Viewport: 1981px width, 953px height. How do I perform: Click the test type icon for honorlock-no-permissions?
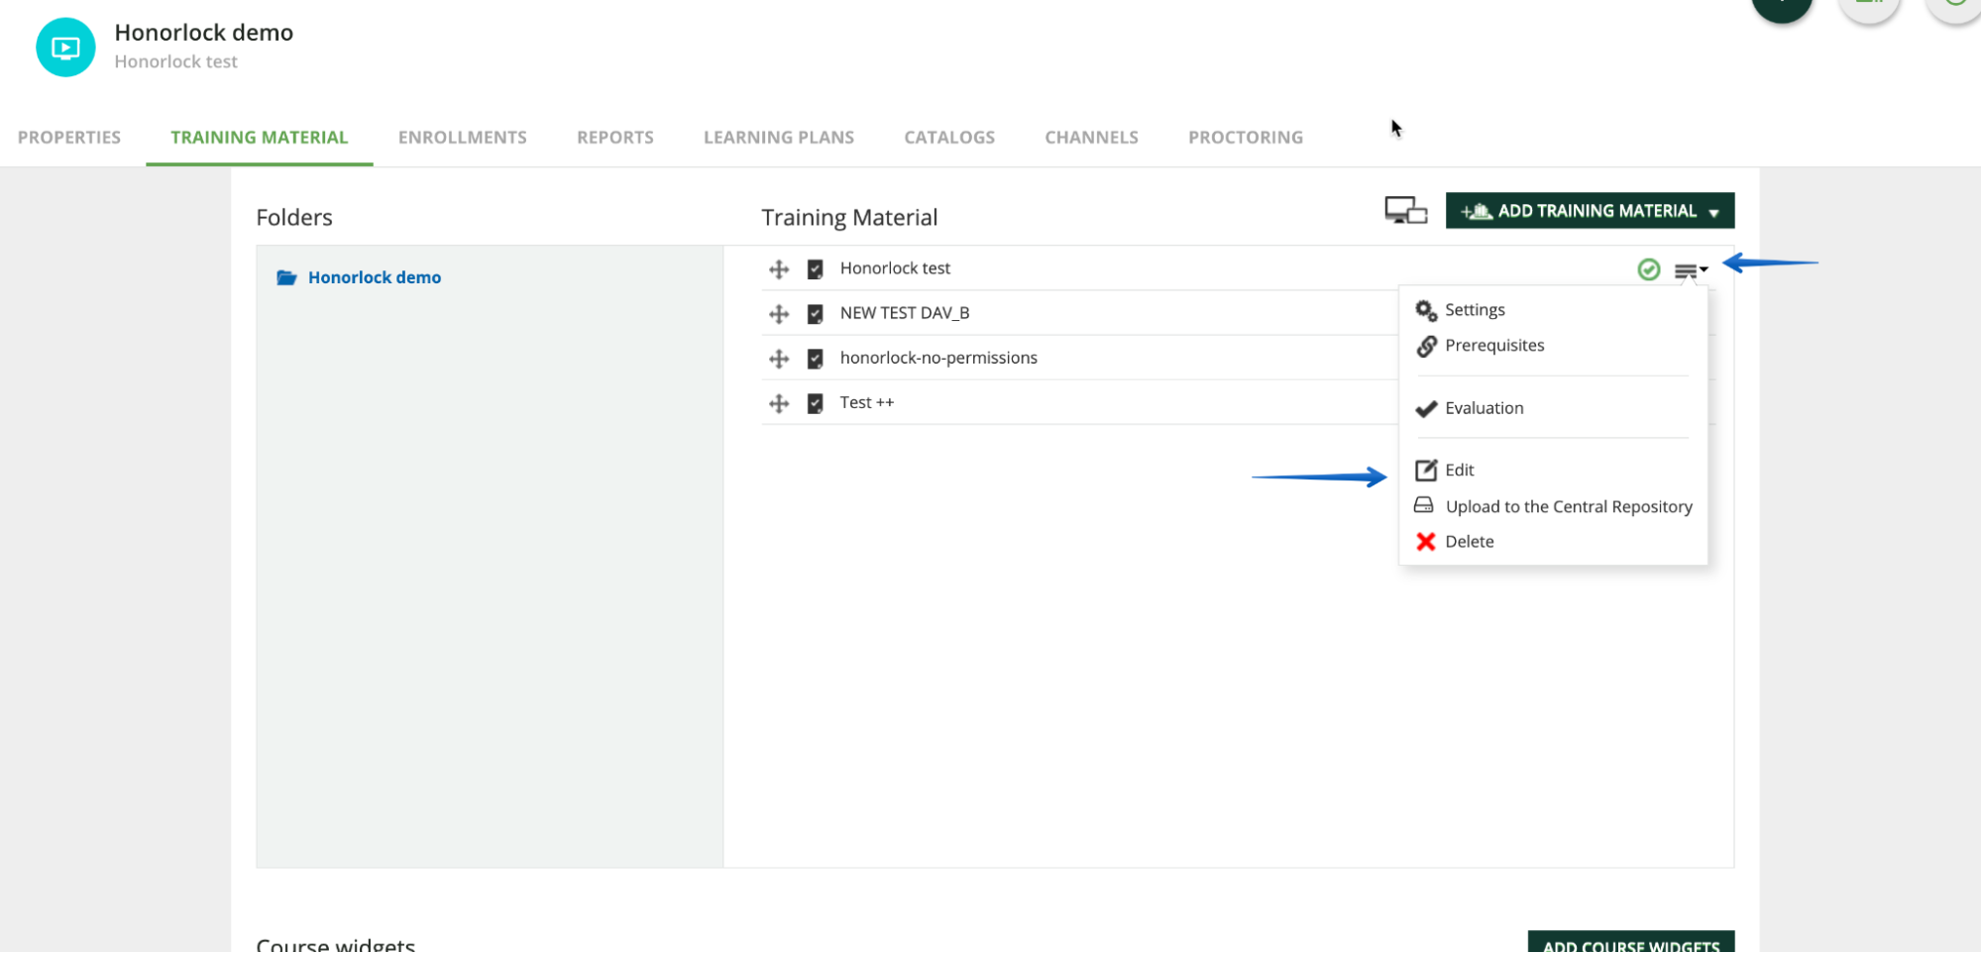816,359
